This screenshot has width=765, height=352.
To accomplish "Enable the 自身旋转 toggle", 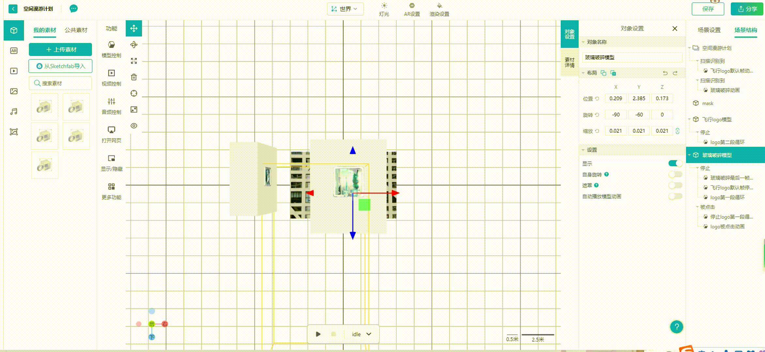I will [675, 174].
